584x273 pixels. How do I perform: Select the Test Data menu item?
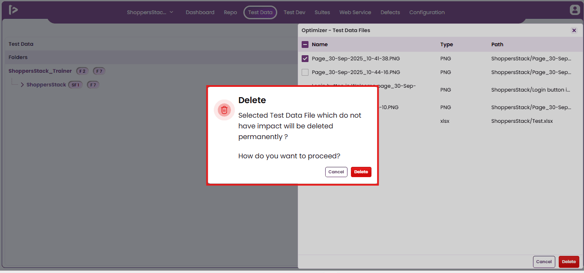(260, 12)
